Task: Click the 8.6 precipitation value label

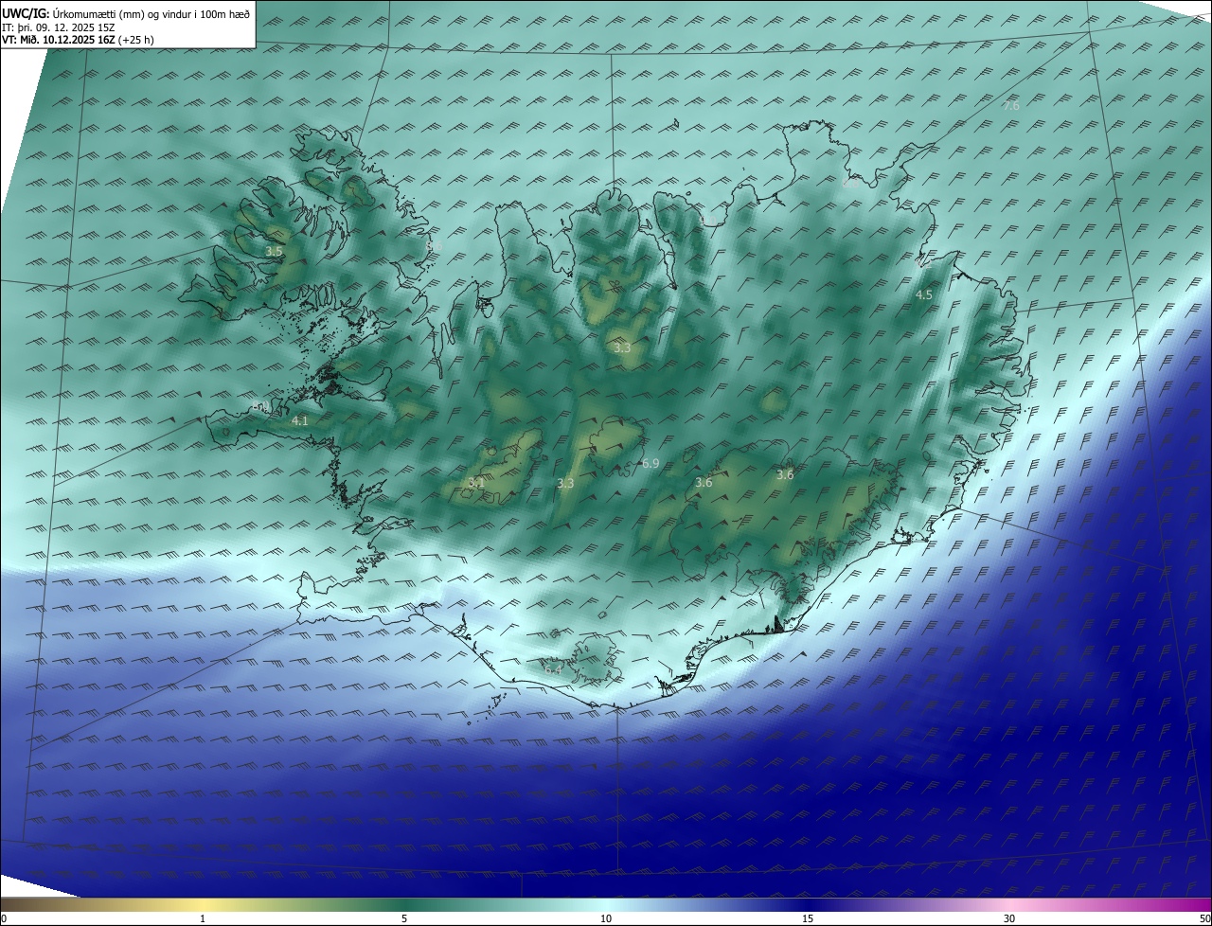Action: click(x=435, y=246)
